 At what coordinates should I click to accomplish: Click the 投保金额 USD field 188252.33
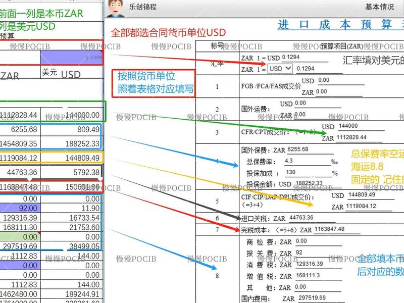point(318,183)
